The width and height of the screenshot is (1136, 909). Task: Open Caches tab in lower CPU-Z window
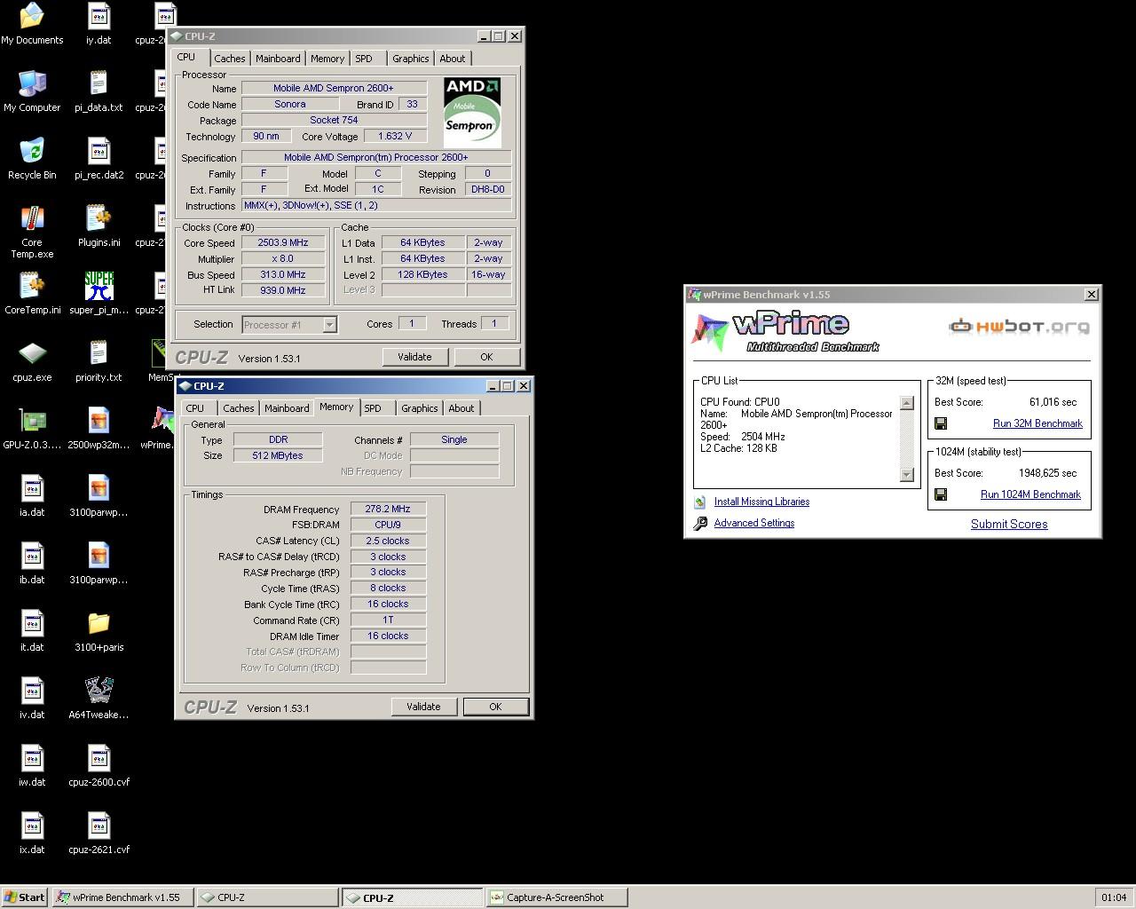click(238, 408)
